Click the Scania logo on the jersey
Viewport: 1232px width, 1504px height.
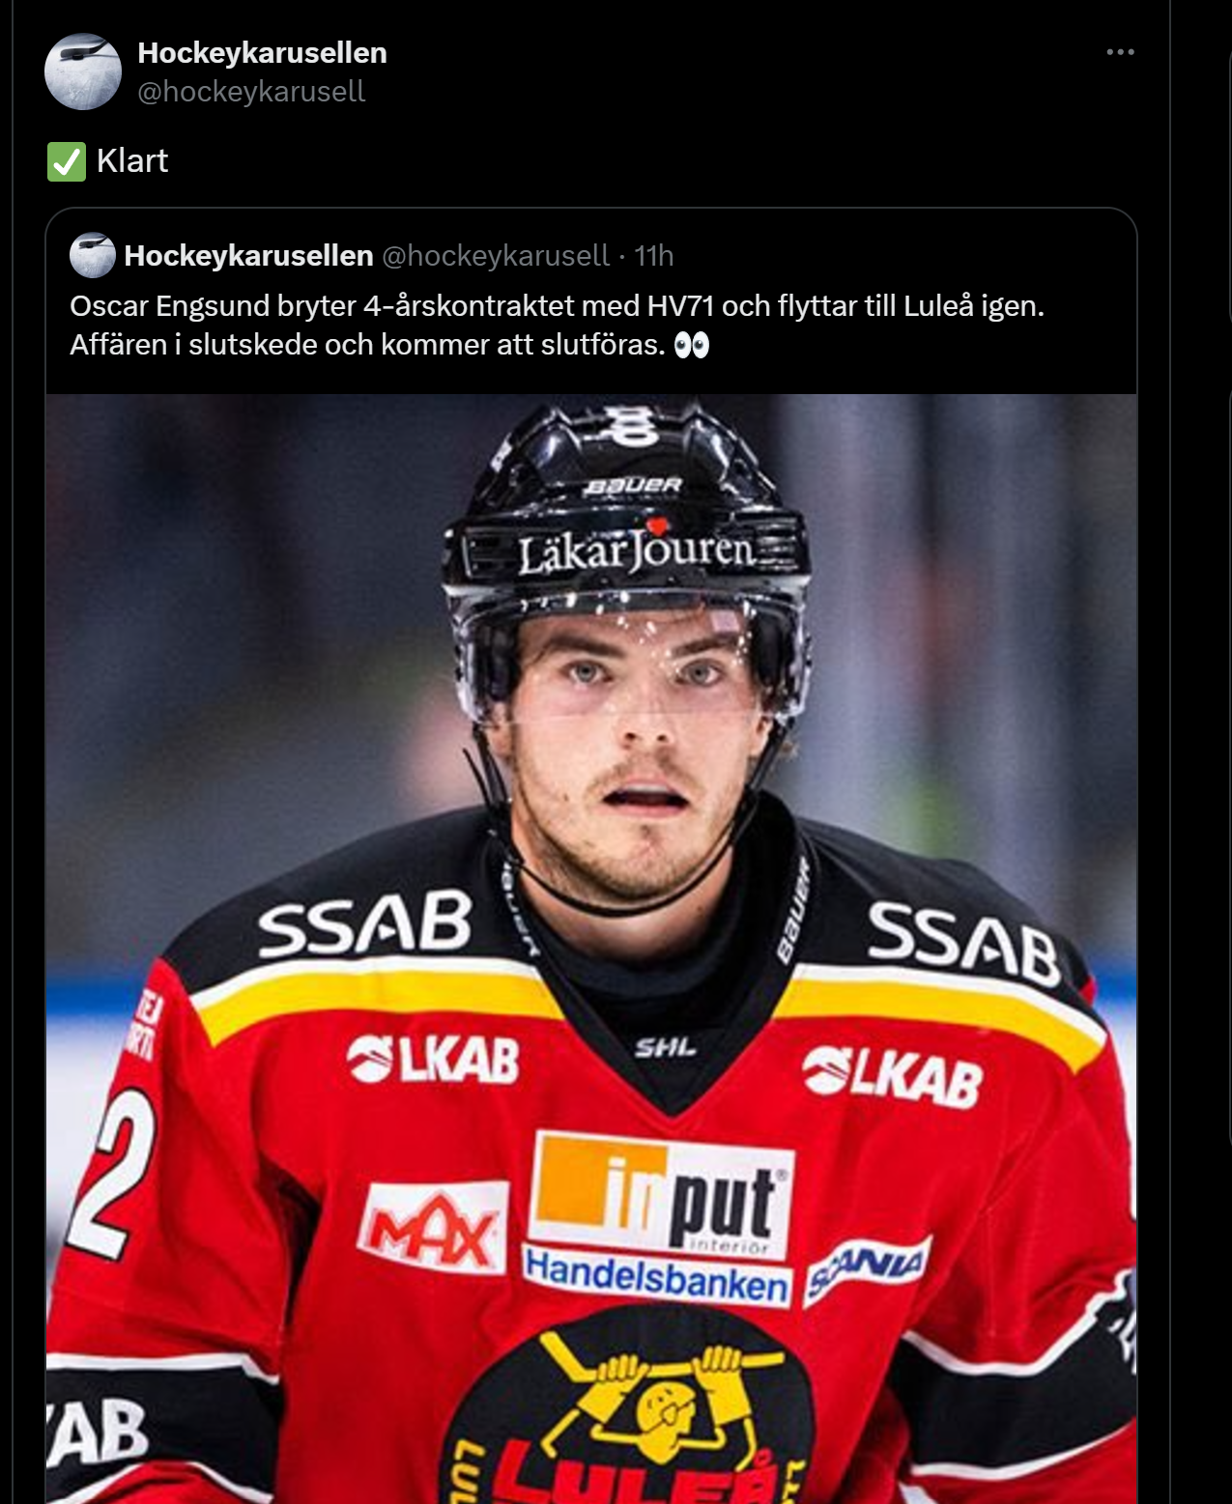pos(867,1267)
